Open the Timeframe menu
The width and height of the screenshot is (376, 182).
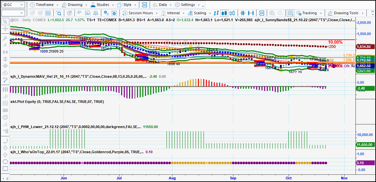[43, 5]
